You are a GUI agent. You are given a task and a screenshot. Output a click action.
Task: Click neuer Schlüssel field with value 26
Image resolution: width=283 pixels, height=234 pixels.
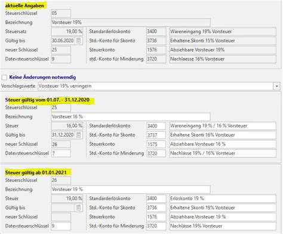coord(61,144)
